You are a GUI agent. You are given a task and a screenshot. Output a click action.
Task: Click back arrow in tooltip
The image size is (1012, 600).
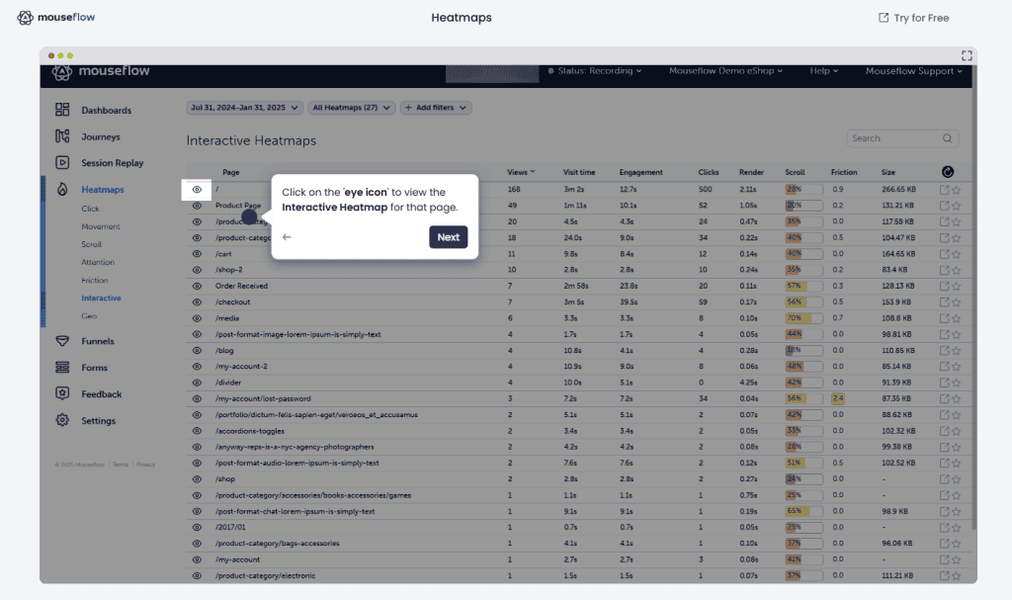(x=287, y=237)
